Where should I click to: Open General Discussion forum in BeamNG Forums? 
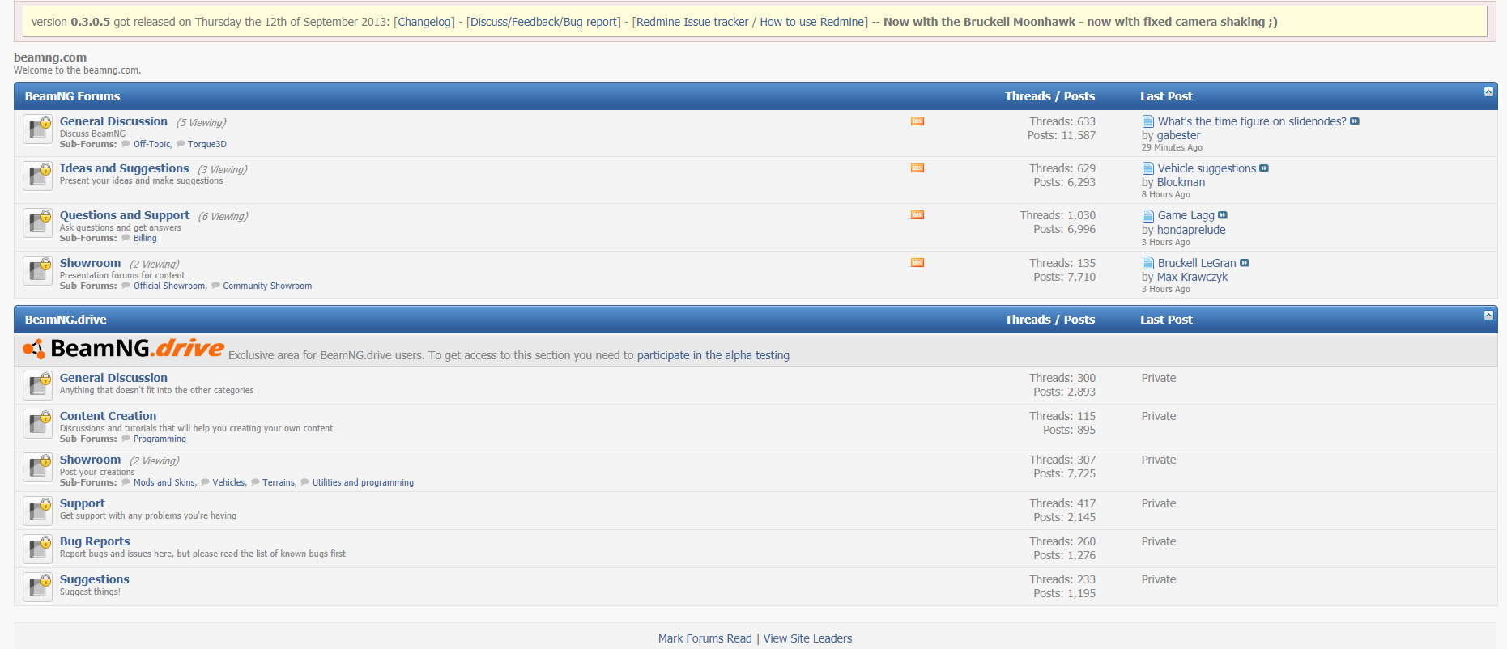click(113, 121)
